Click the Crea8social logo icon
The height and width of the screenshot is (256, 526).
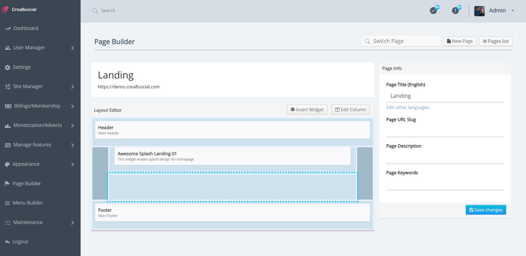point(5,9)
